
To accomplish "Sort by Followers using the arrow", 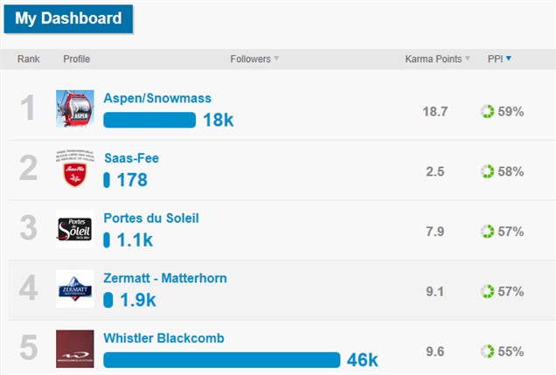I will coord(277,59).
